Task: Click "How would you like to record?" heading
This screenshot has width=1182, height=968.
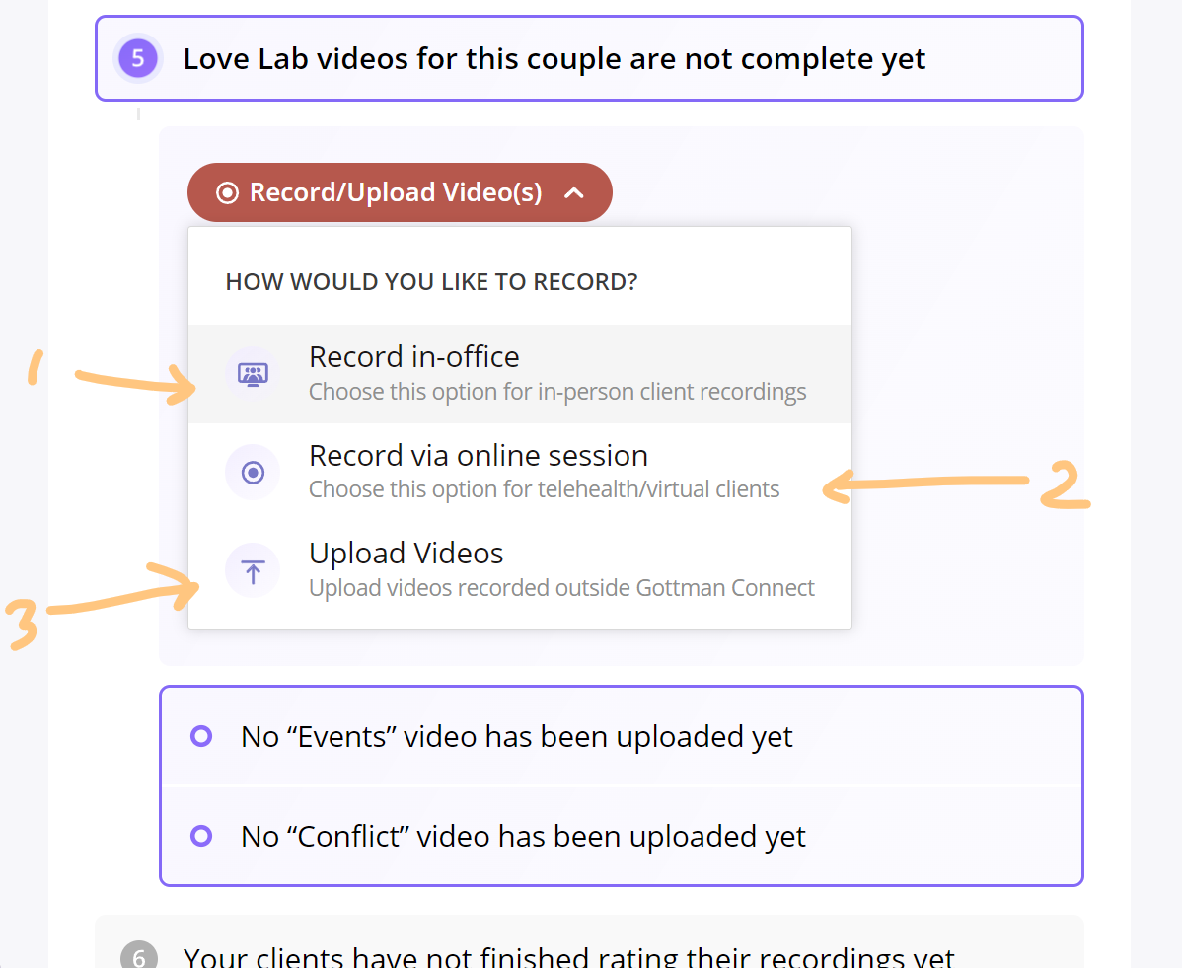Action: (x=431, y=282)
